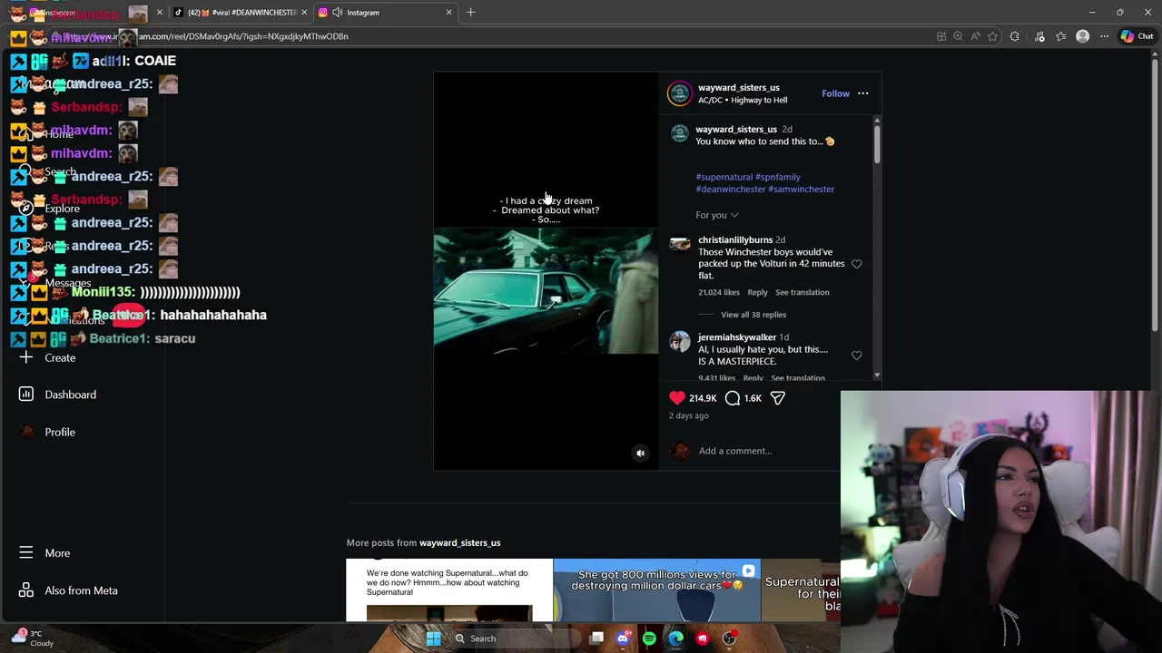Close the TikTok browser tab
Image resolution: width=1162 pixels, height=653 pixels.
pos(304,13)
